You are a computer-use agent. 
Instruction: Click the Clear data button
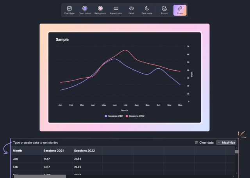pyautogui.click(x=204, y=142)
